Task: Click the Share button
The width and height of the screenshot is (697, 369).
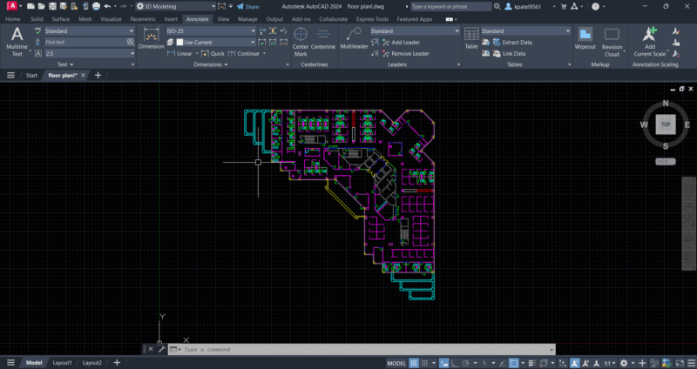Action: 247,6
